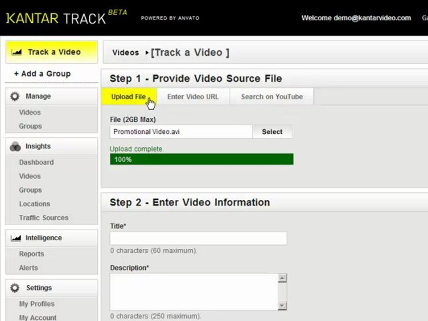Click Step 2 - Enter Video Information heading
Screen dimensions: 428x321
190,202
